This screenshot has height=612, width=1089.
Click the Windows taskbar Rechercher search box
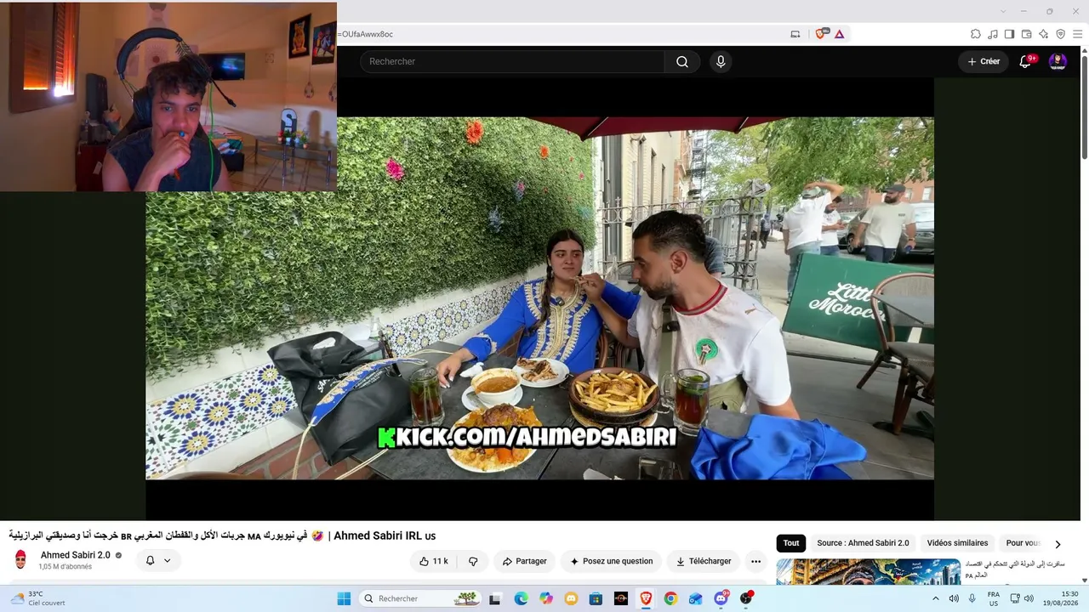coord(421,598)
